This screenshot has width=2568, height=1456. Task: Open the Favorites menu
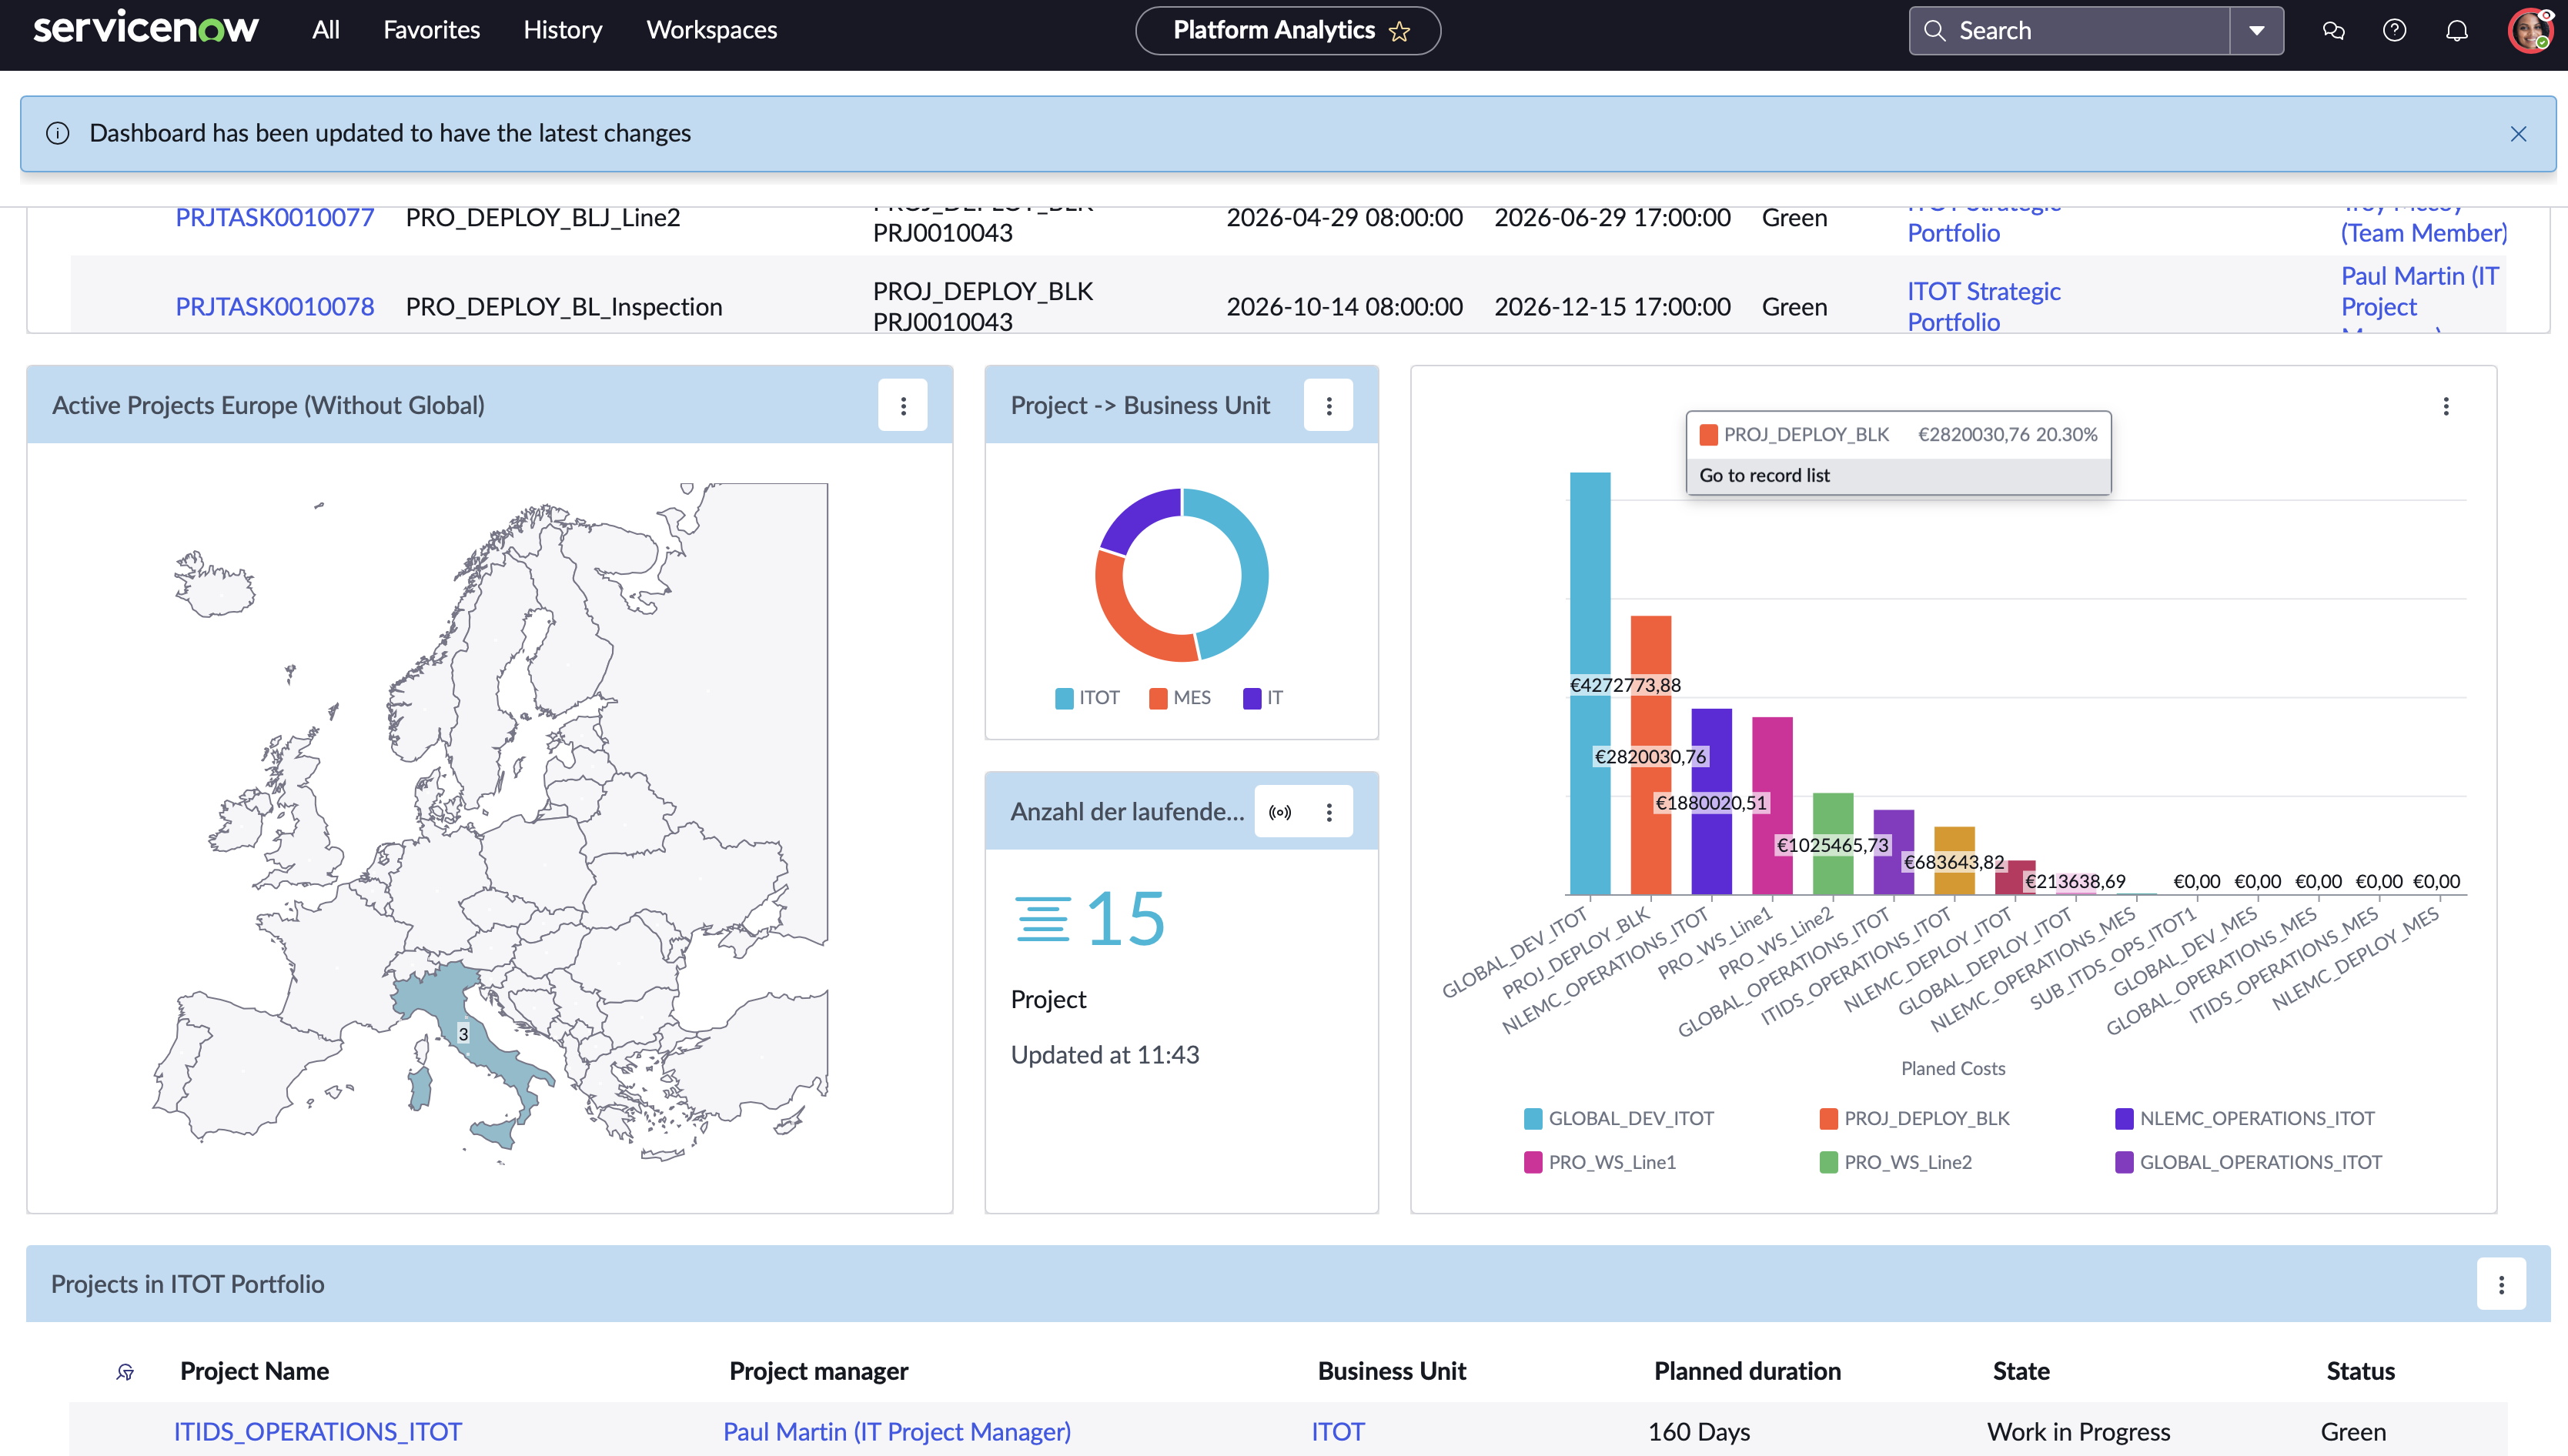pyautogui.click(x=431, y=30)
